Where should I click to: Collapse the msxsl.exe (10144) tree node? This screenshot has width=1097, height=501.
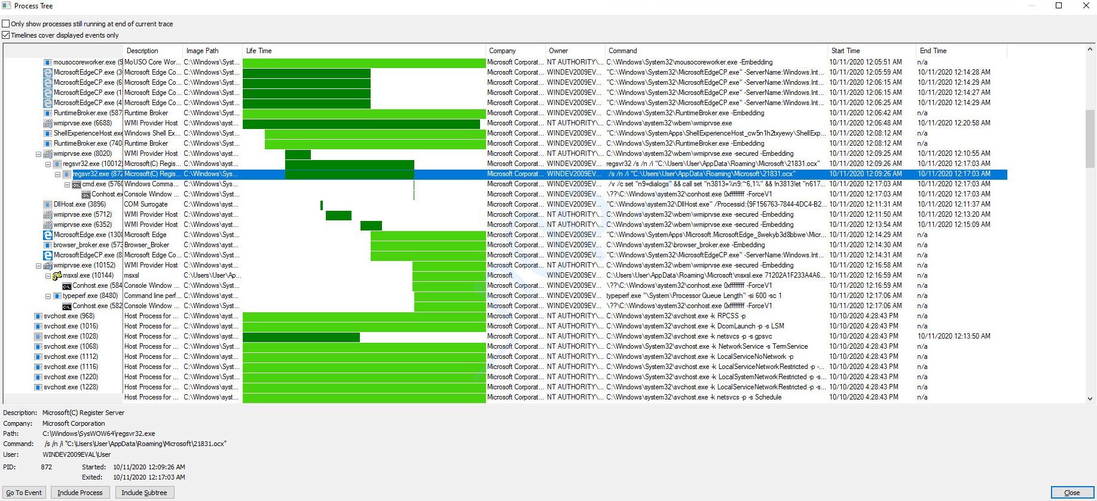pos(48,276)
